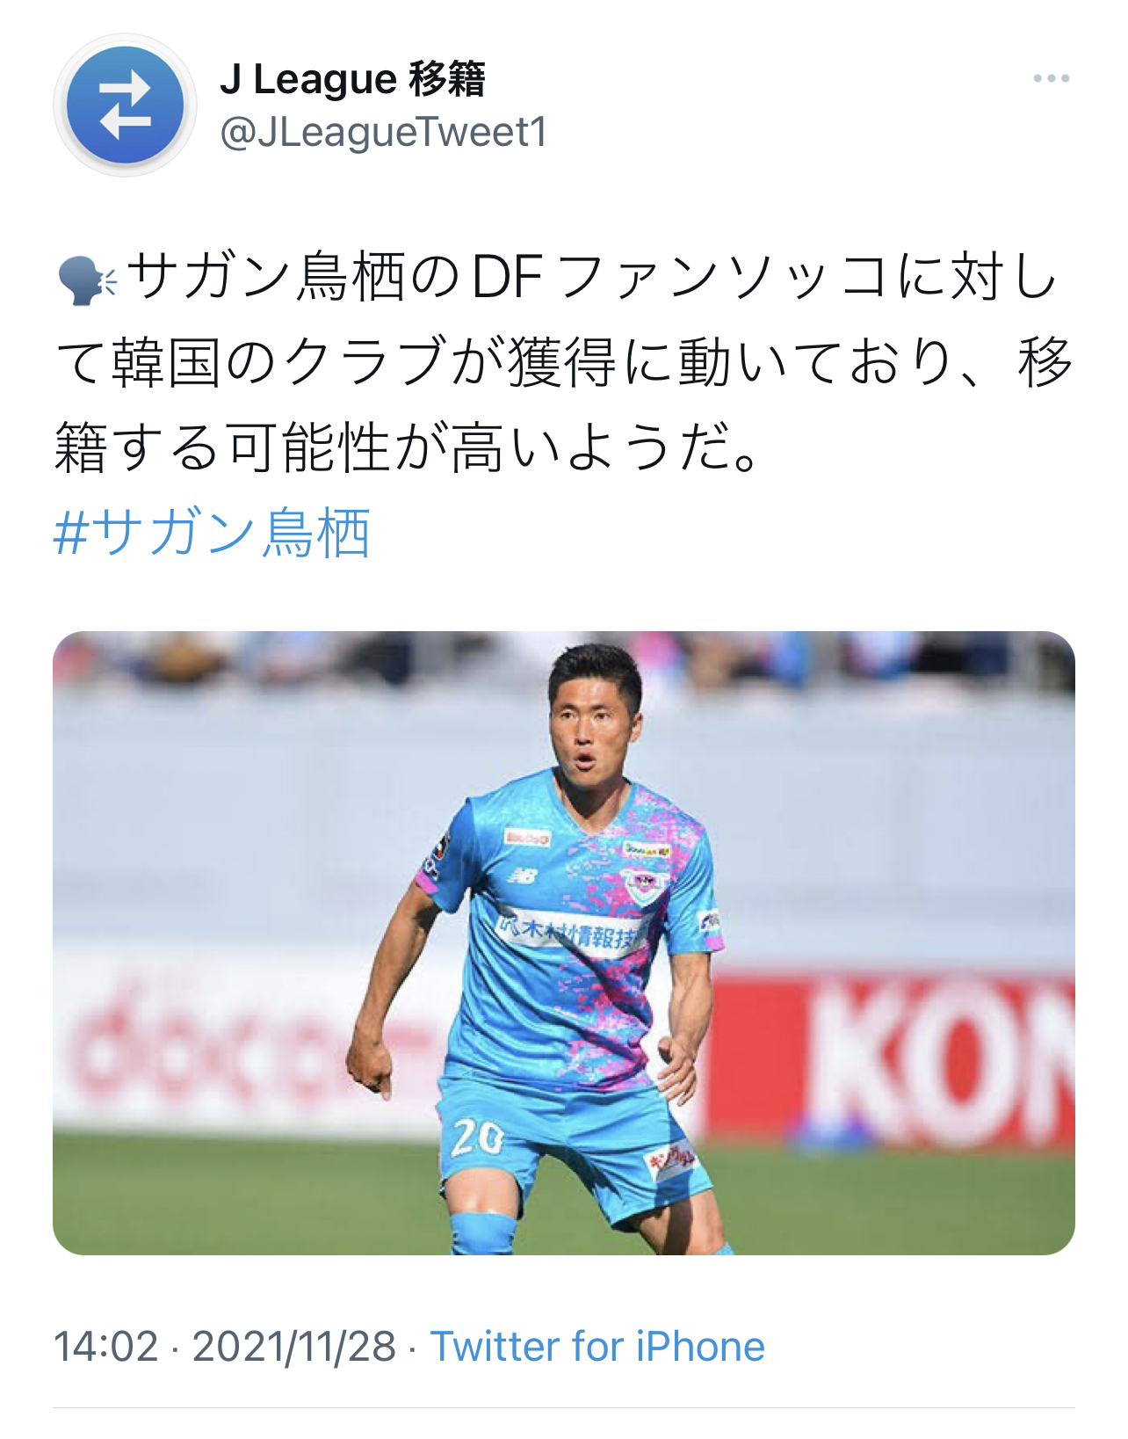This screenshot has height=1439, width=1128.
Task: Tap the 木村情報技術 sponsor text on jersey
Action: click(x=569, y=931)
